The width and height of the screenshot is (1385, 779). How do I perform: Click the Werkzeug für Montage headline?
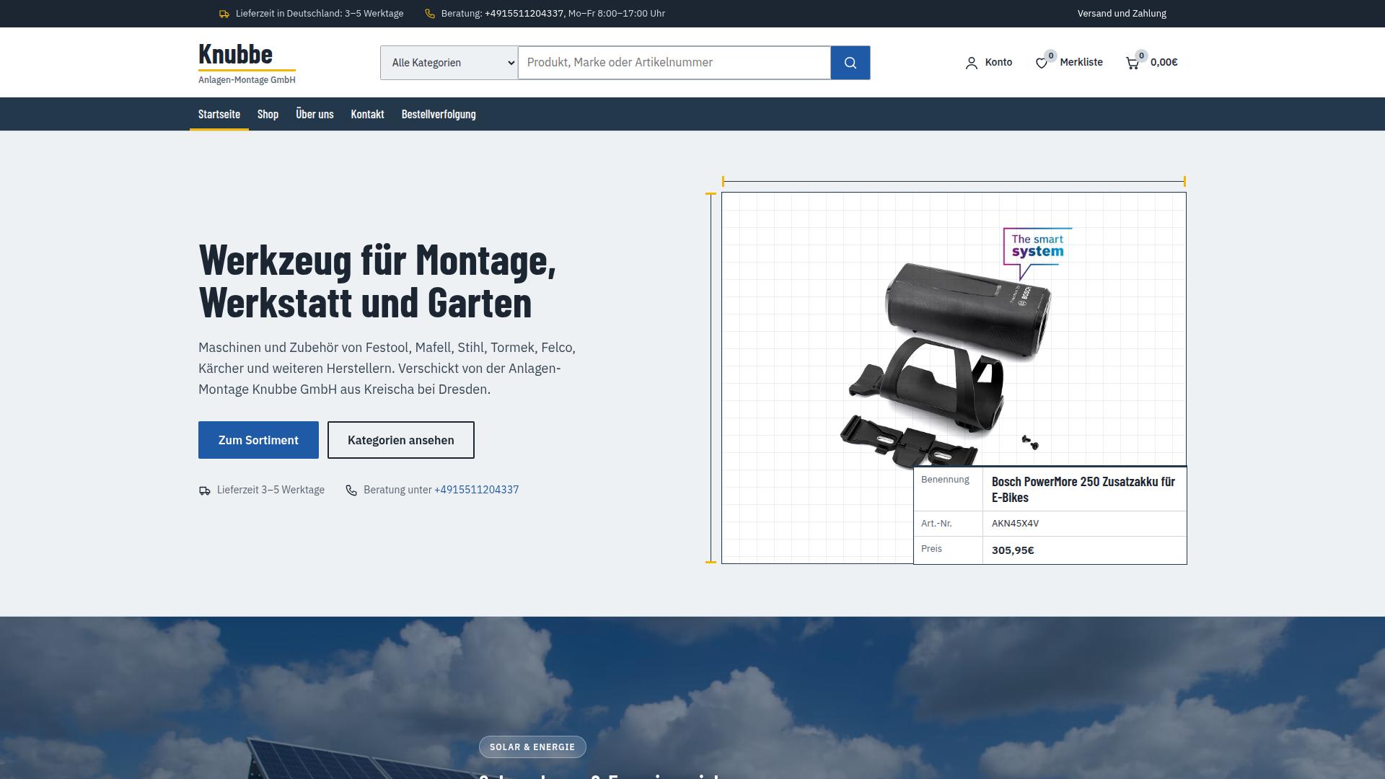point(377,281)
